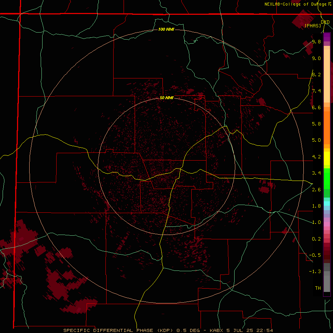Click the 5.8 legend value
The height and width of the screenshot is (333, 333).
coord(316,124)
